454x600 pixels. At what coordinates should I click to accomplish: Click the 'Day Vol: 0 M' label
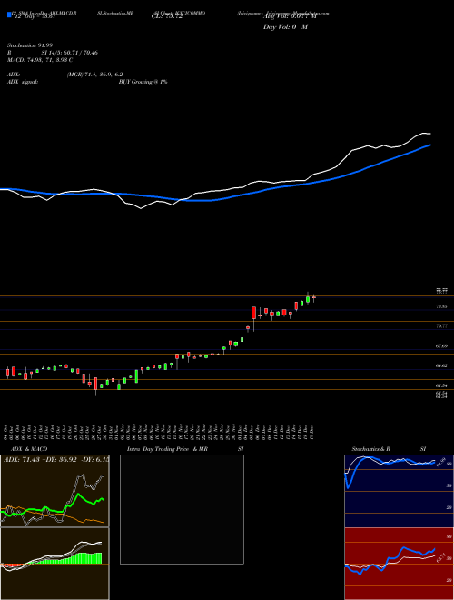285,27
